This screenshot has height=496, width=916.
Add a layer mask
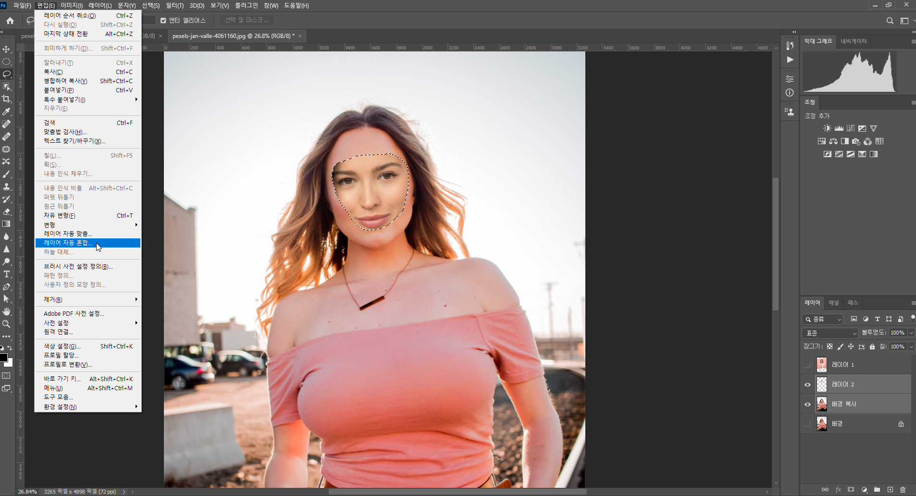pos(851,489)
